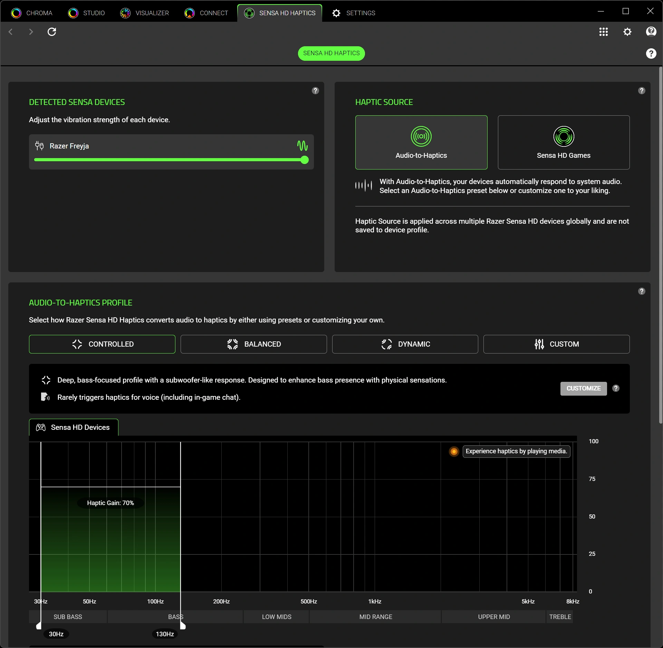Screen dimensions: 663x648
Task: Choose the Dynamic haptics preset
Action: pos(405,344)
